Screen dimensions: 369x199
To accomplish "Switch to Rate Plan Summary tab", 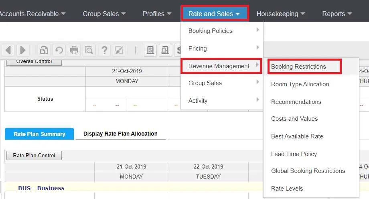I will point(39,134).
